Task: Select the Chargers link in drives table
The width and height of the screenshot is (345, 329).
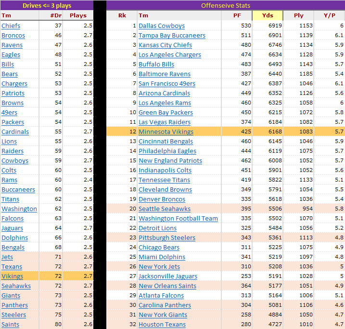Action: pos(14,84)
